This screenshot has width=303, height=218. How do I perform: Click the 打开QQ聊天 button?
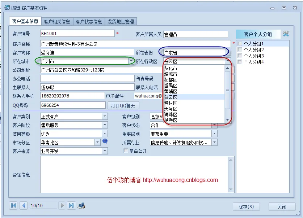[123, 105]
